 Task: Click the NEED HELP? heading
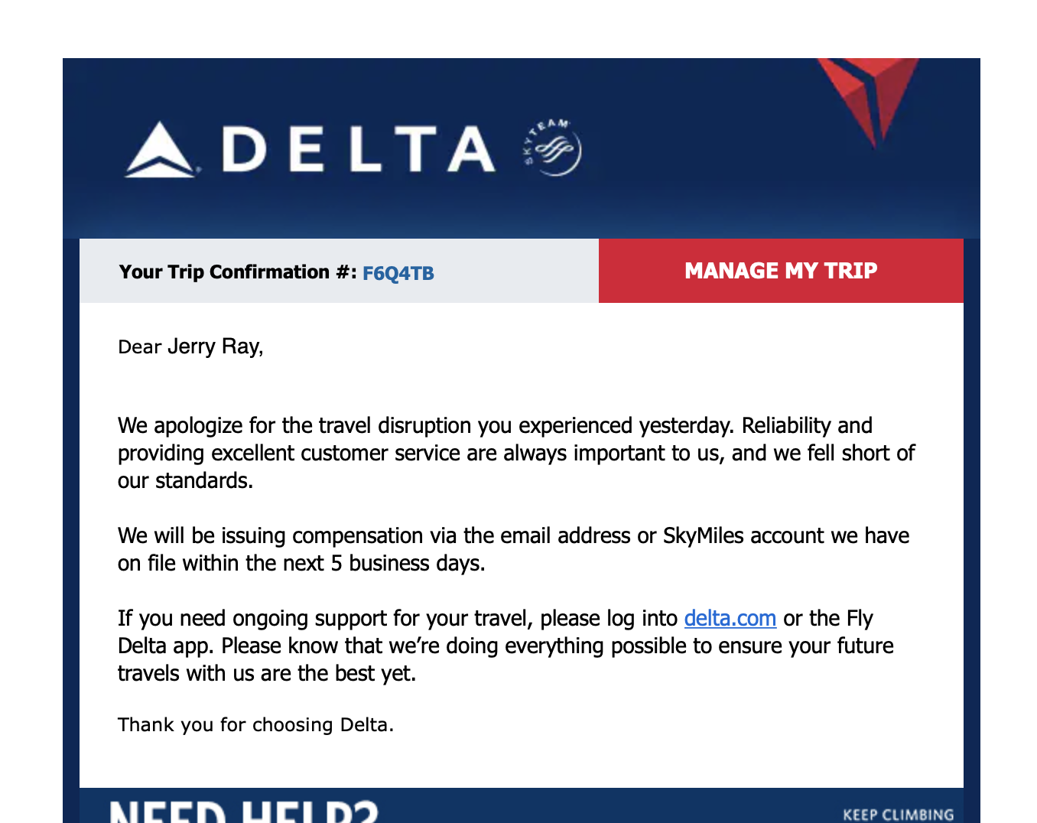coord(243,811)
